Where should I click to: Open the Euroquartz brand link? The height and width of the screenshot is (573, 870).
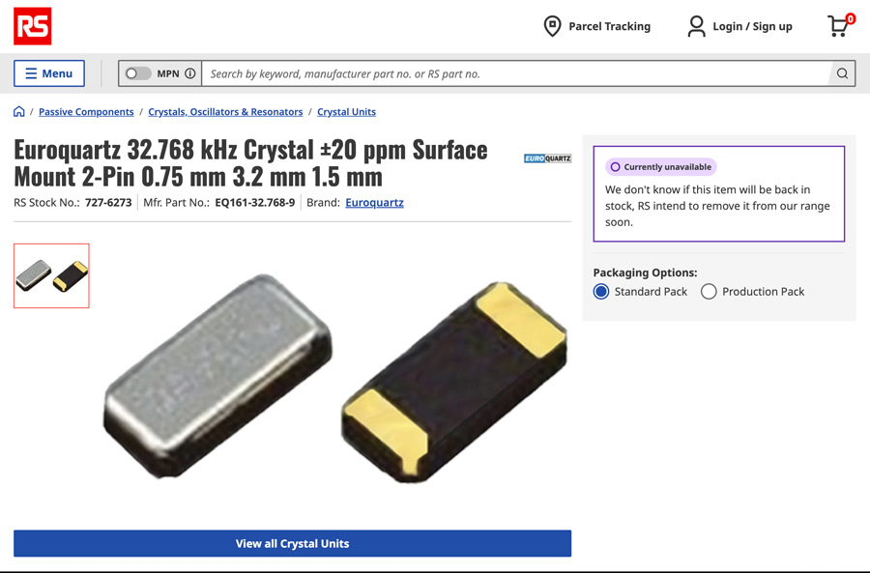point(374,203)
